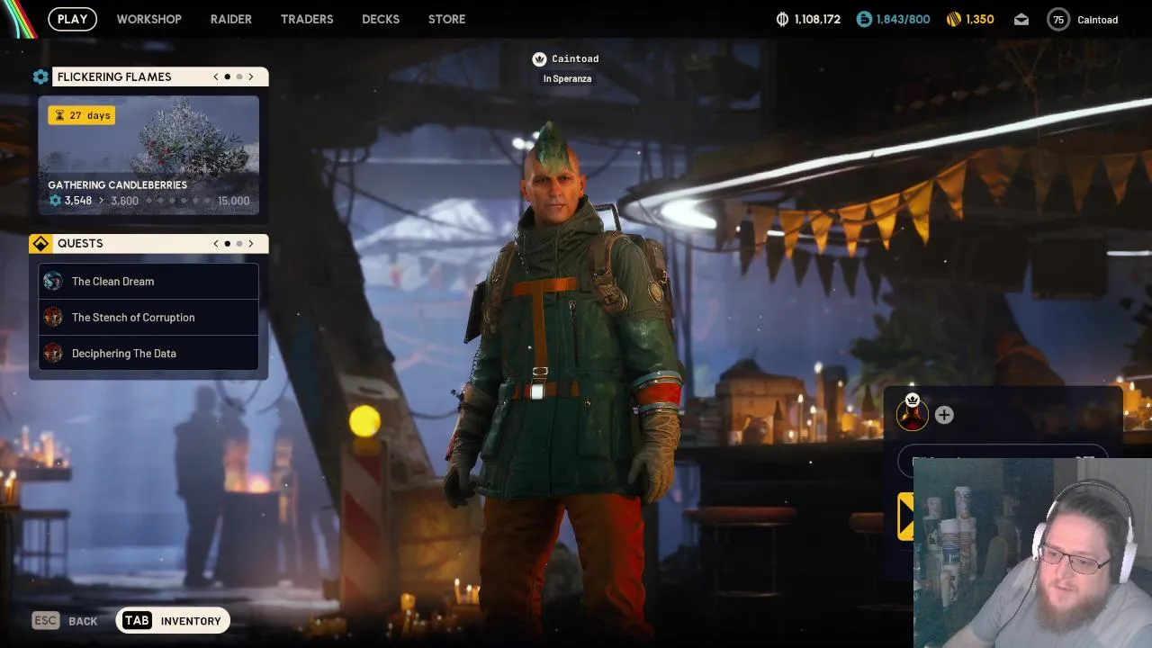Select first Quests page dot
The width and height of the screenshot is (1152, 648).
(228, 243)
